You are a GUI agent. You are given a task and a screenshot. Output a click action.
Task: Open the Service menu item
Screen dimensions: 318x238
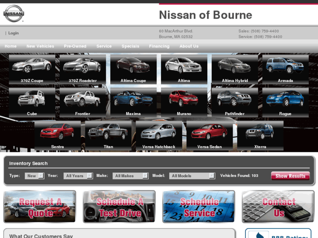[x=104, y=46]
